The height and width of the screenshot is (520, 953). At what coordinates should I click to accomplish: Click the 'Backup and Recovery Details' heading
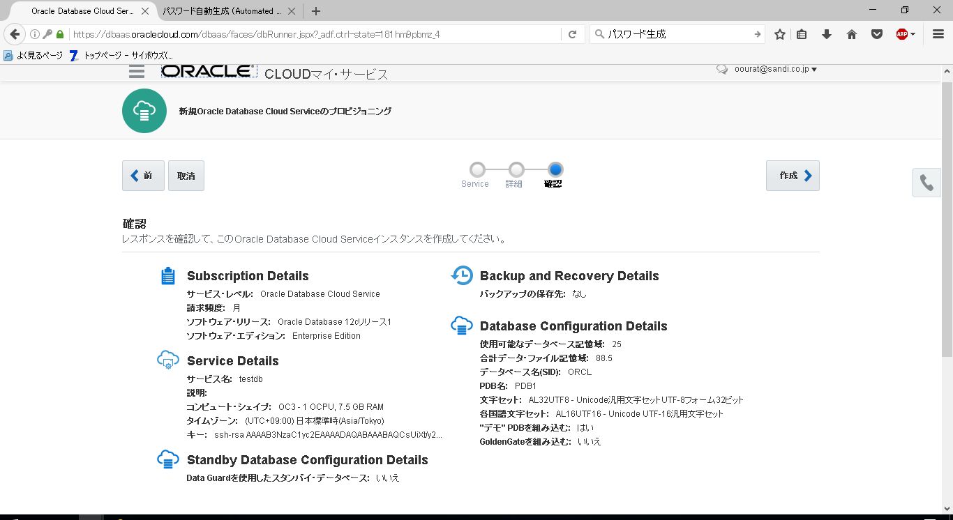(x=569, y=276)
